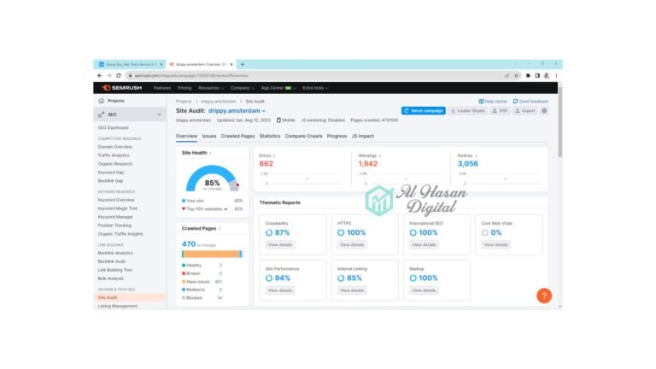Switch to the Issues tab
The image size is (656, 369).
[208, 136]
